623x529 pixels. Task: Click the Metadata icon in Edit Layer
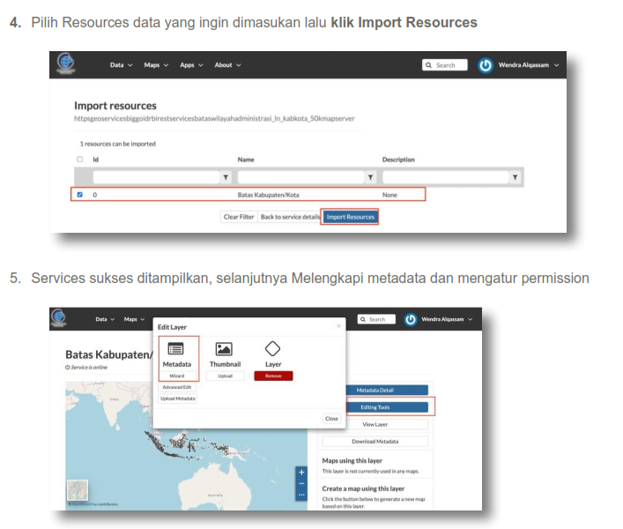pos(178,349)
